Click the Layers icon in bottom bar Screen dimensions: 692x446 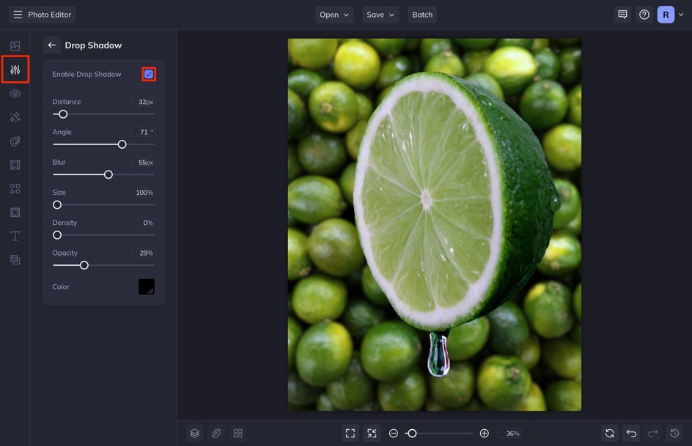pyautogui.click(x=194, y=434)
